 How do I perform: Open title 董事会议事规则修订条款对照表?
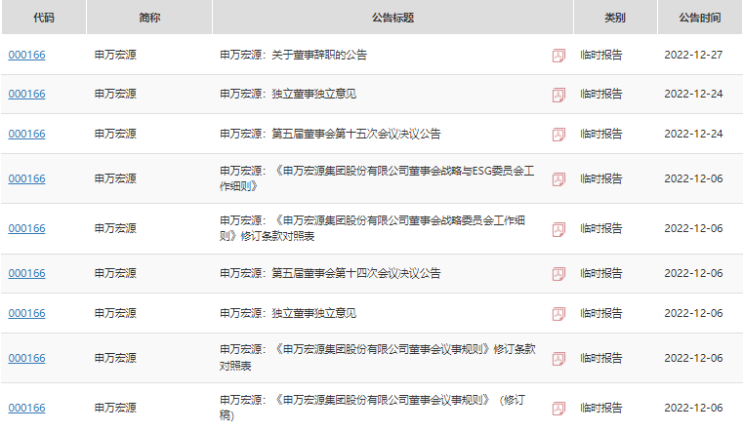[378, 358]
